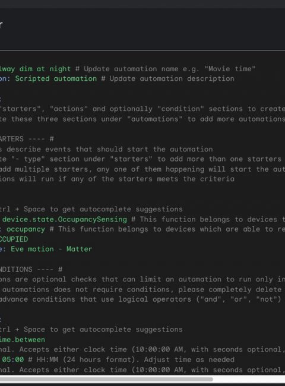Image resolution: width=285 pixels, height=386 pixels.
Task: Click the empty scrollbar track right of thumb
Action: pyautogui.click(x=249, y=379)
